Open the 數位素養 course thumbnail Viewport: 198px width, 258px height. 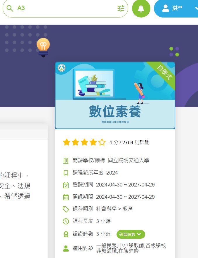115,95
